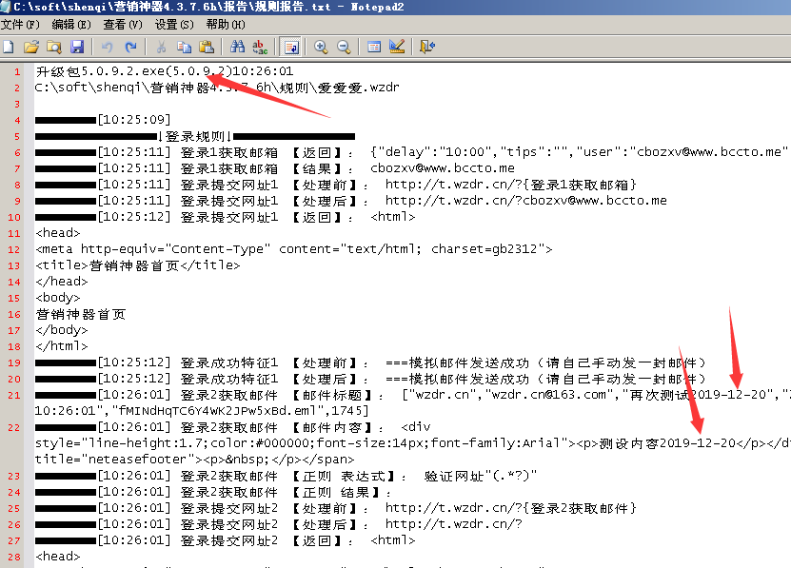This screenshot has height=568, width=791.
Task: Click the Browse files icon with magnifier
Action: 54,47
